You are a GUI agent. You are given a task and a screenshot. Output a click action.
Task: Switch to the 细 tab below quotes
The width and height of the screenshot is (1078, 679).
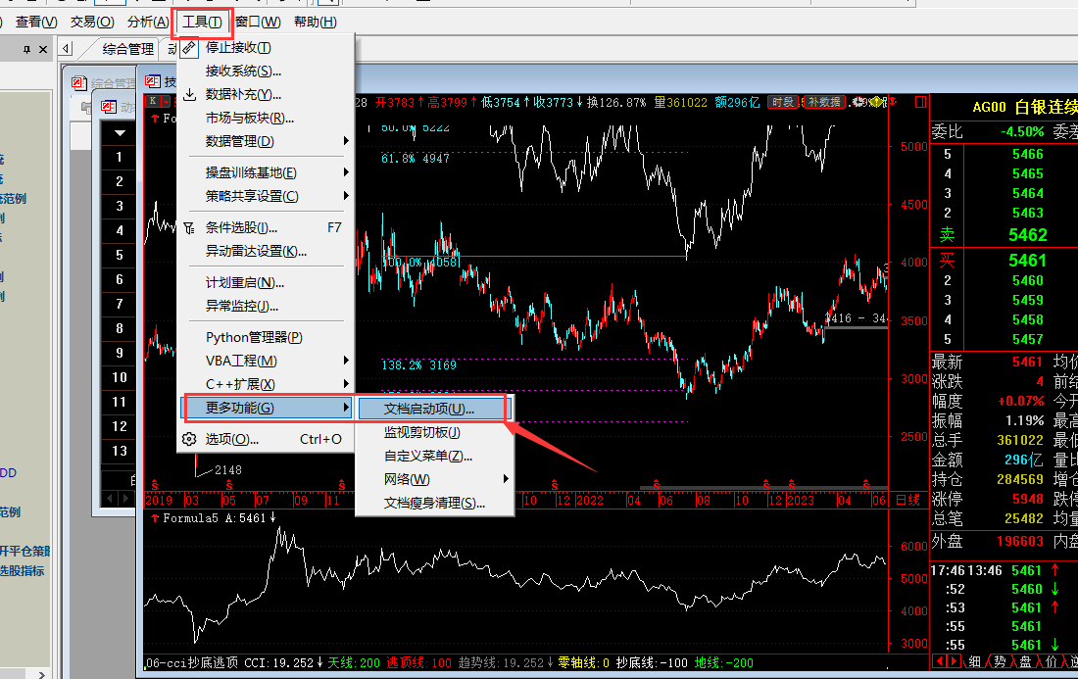click(x=974, y=661)
